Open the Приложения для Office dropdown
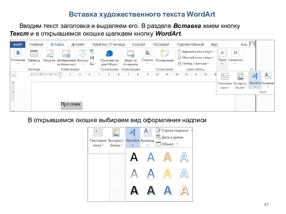 [109, 57]
